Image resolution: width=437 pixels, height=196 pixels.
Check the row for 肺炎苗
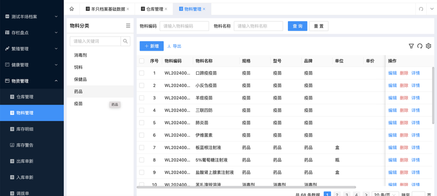141,122
